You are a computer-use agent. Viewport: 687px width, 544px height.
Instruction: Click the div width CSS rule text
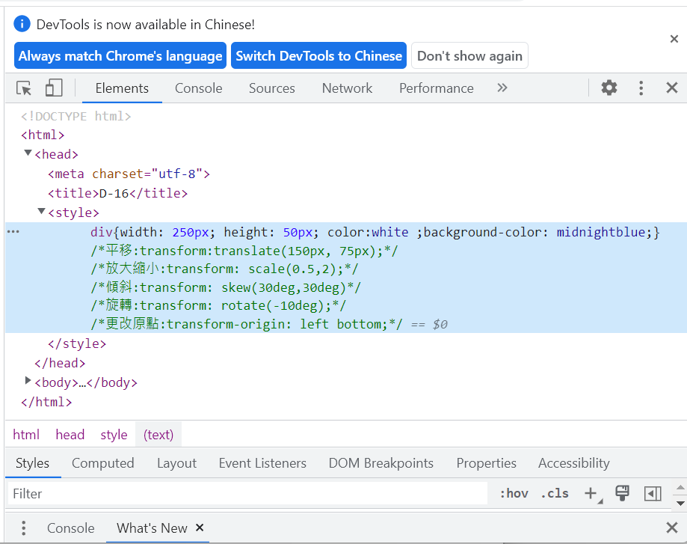pos(375,232)
